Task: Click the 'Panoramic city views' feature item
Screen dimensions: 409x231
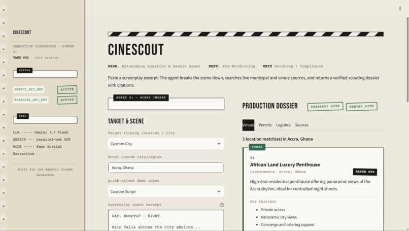Action: (279, 217)
